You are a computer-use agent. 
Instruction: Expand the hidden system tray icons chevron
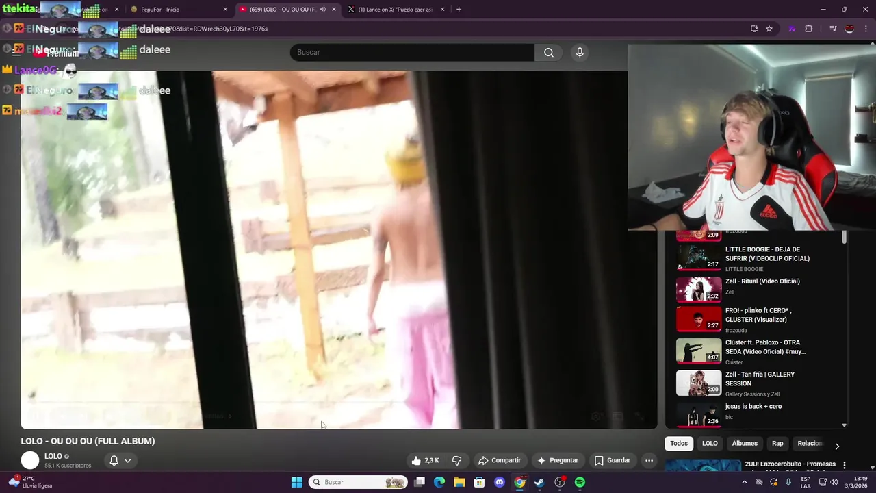(x=745, y=482)
